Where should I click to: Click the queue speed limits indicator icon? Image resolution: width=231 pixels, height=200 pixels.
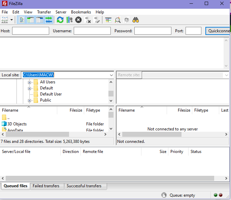point(164,195)
